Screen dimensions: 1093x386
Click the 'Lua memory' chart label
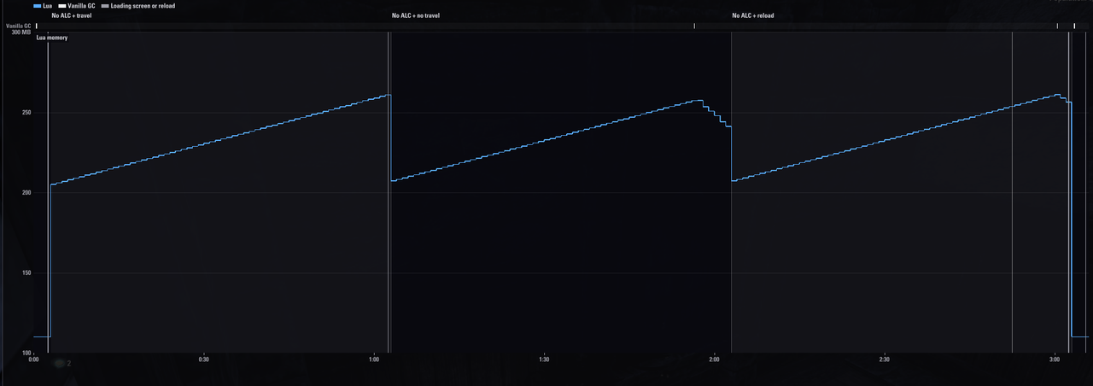click(51, 38)
